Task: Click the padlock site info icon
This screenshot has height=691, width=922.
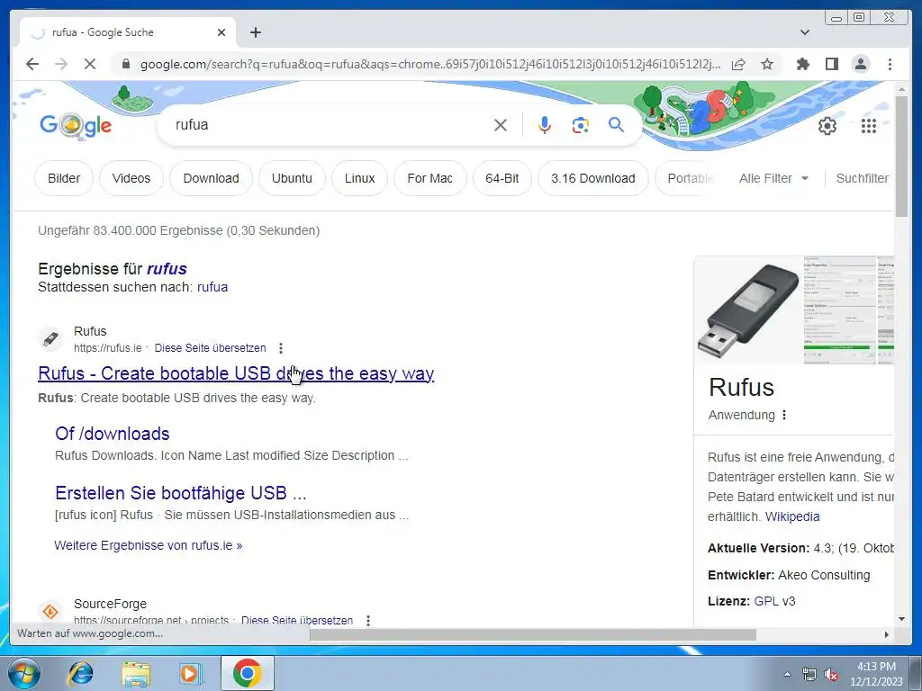Action: coord(126,64)
